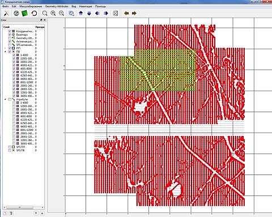Click the blue pan up arrow
Viewport: 272px width, 217px height.
click(x=81, y=13)
